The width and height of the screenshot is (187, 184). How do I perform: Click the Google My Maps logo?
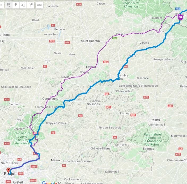[58, 182]
